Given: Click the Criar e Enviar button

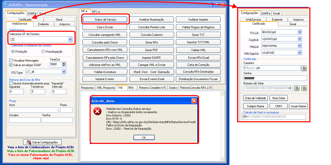Looking at the screenshot, I should pyautogui.click(x=105, y=27).
